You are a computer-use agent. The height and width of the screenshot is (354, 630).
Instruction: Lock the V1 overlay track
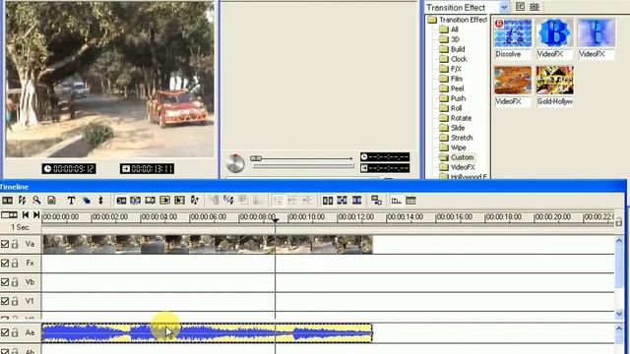coord(15,301)
